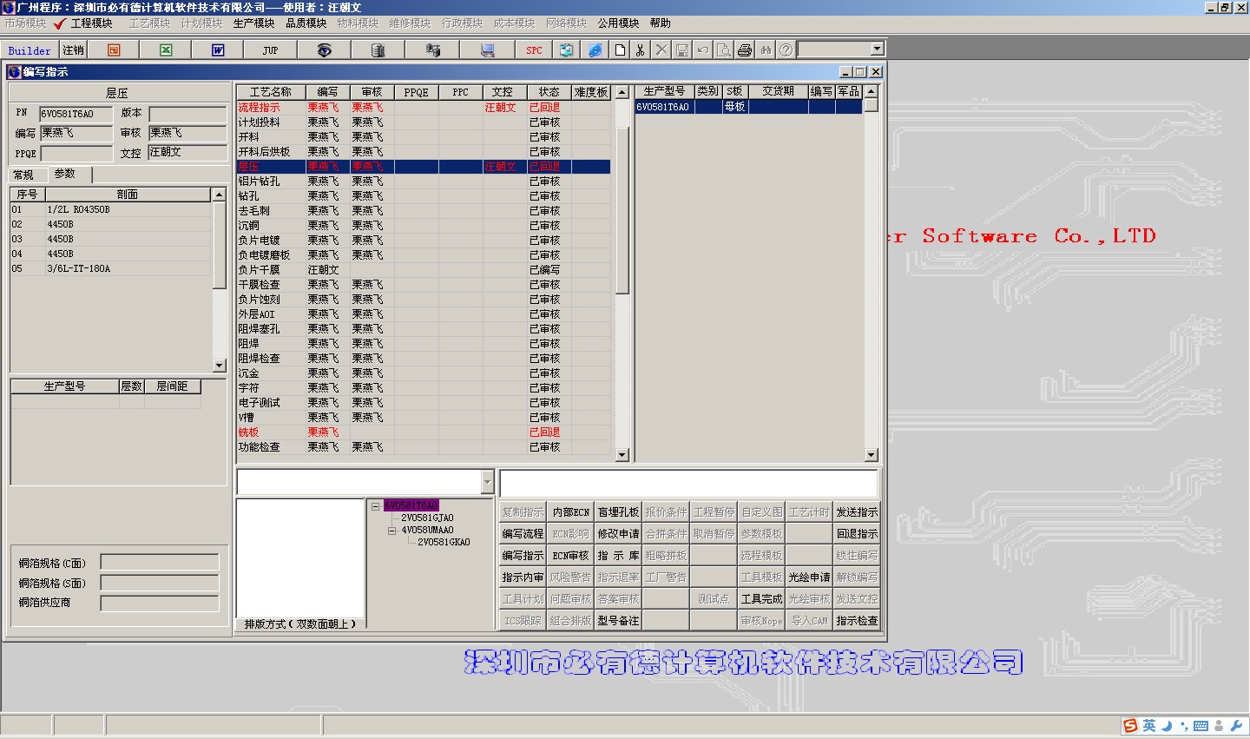Click the process list scroll down arrow
Image resolution: width=1250 pixels, height=739 pixels.
[x=622, y=455]
